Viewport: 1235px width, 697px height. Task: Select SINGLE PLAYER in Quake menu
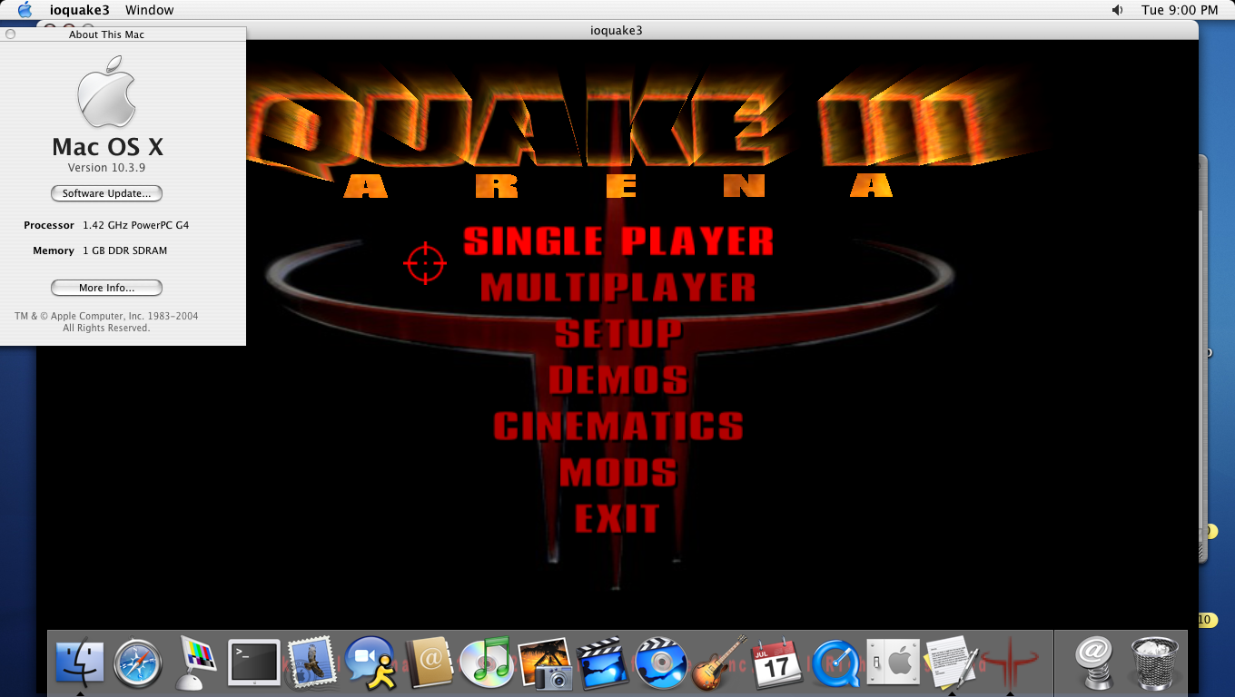618,241
